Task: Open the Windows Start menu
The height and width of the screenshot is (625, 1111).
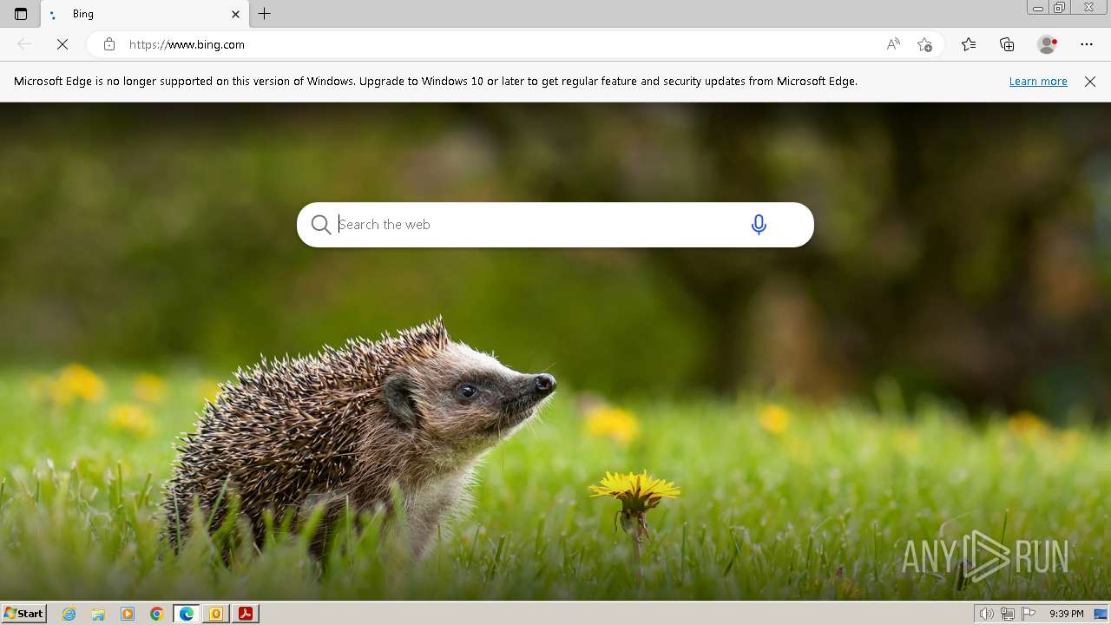Action: pyautogui.click(x=24, y=614)
